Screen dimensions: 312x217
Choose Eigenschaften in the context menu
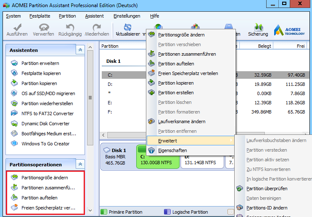[x=191, y=150]
